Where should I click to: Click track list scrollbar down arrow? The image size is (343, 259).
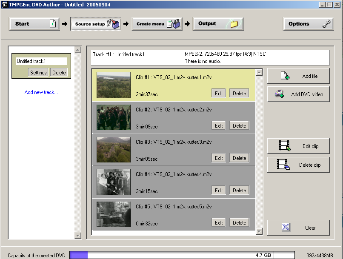pos(78,235)
